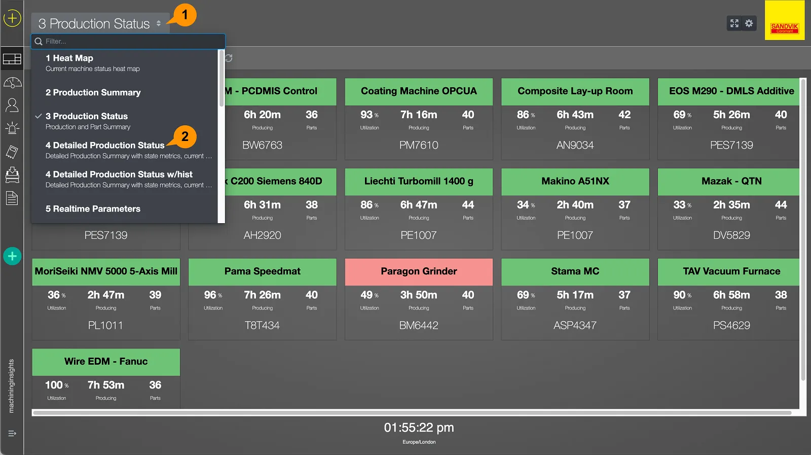Image resolution: width=811 pixels, height=455 pixels.
Task: Click part number BM6442
Action: pyautogui.click(x=419, y=325)
